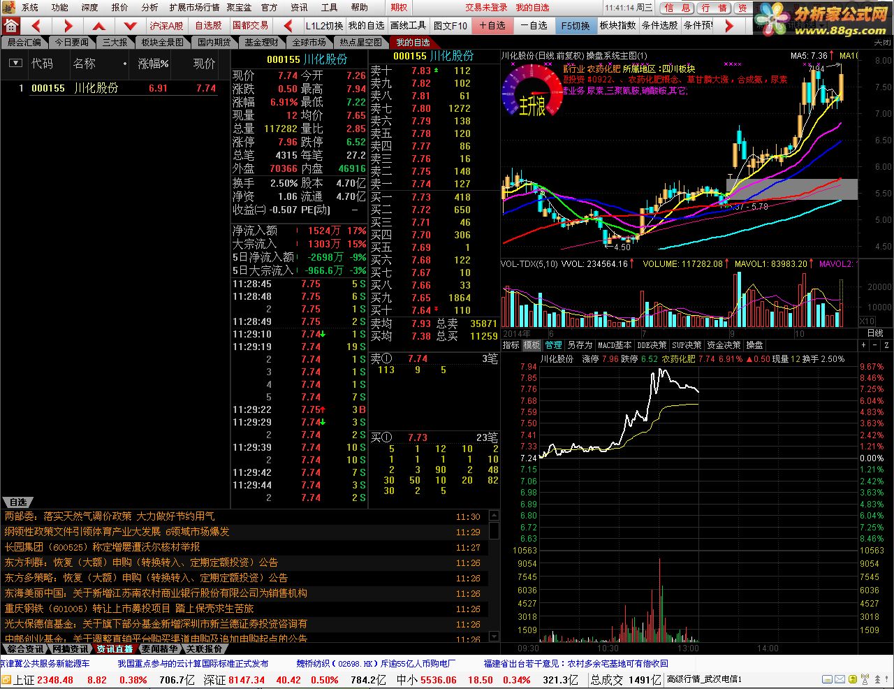Click news list vertical scrollbar
The width and height of the screenshot is (894, 689).
(494, 575)
